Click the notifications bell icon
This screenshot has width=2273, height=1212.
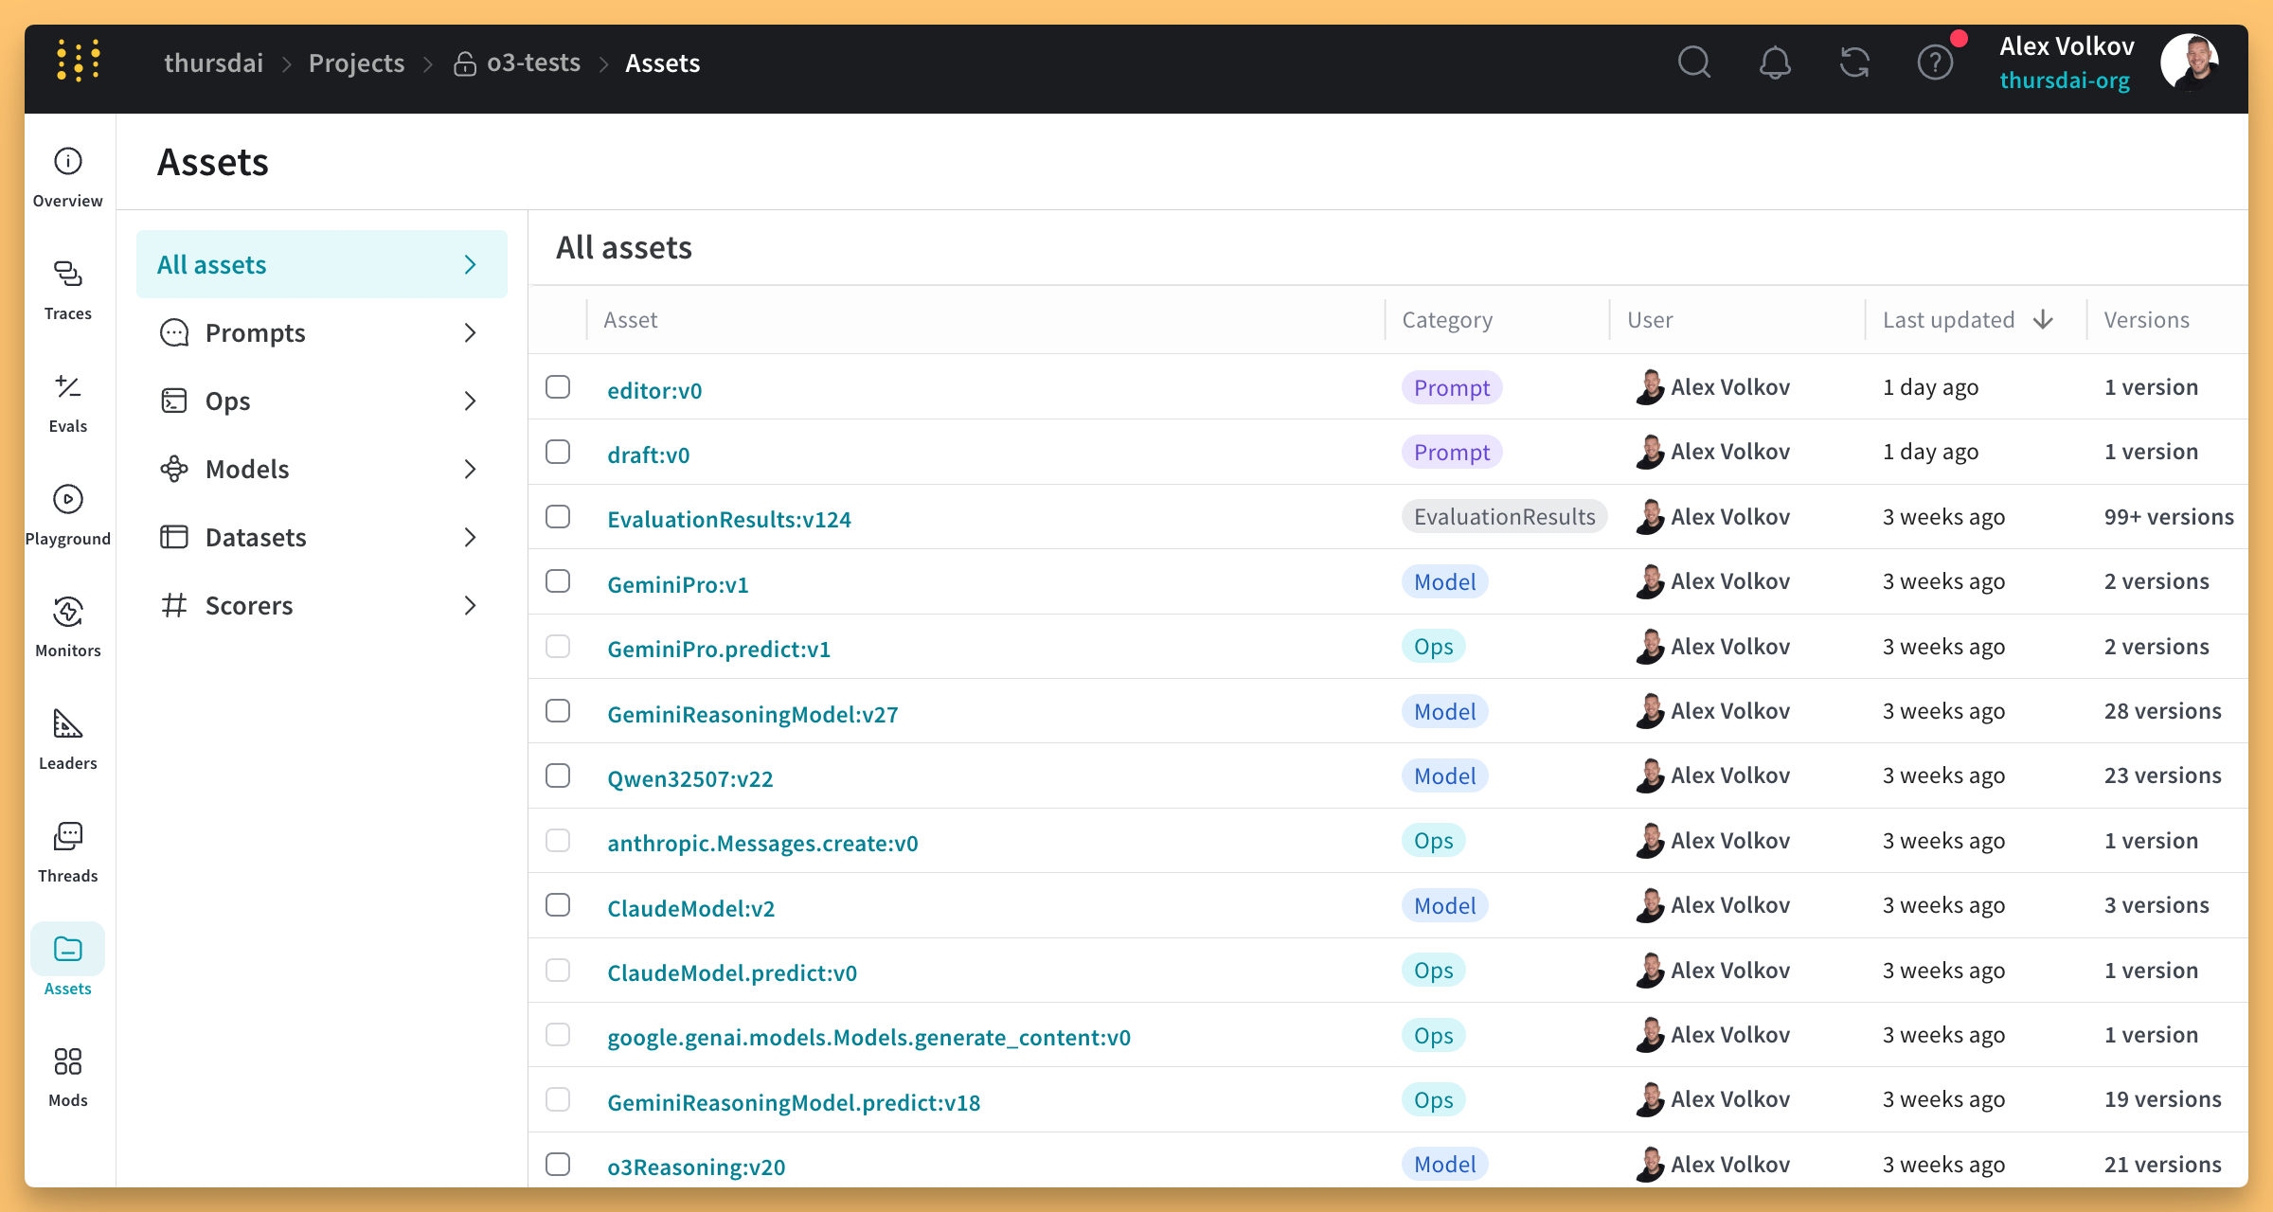[1774, 63]
